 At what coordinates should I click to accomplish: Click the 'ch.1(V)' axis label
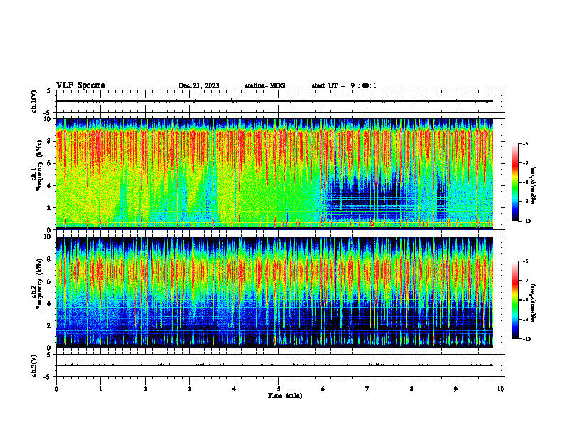pos(33,101)
